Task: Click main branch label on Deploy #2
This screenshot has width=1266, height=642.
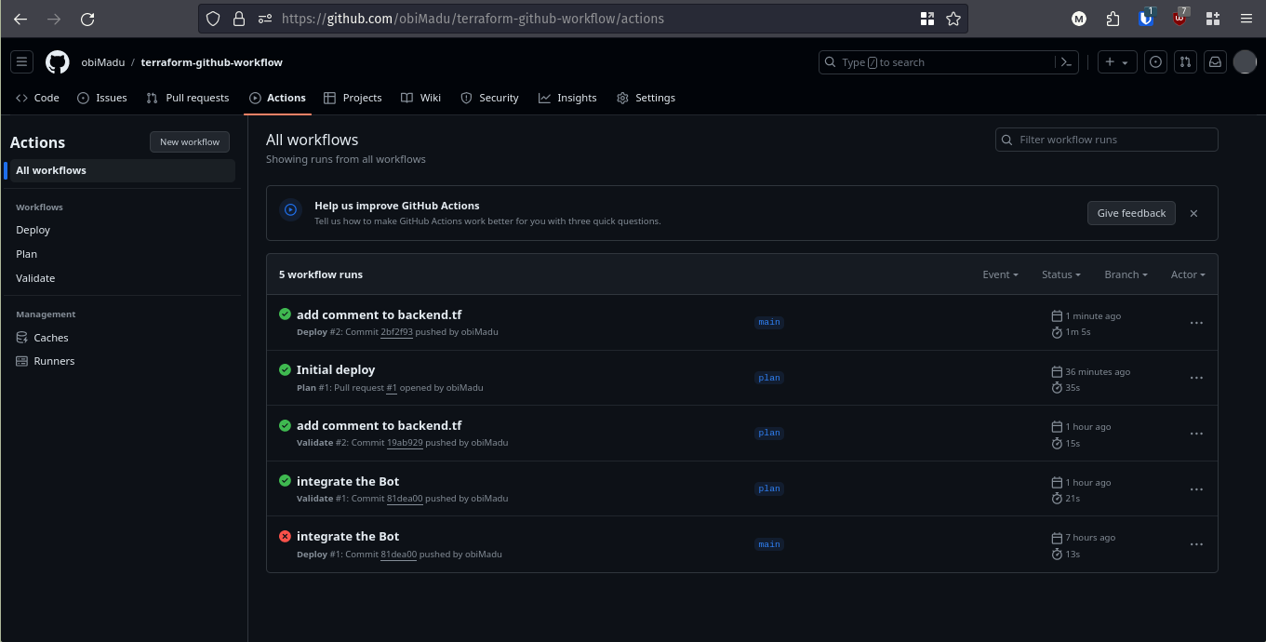Action: pos(769,323)
